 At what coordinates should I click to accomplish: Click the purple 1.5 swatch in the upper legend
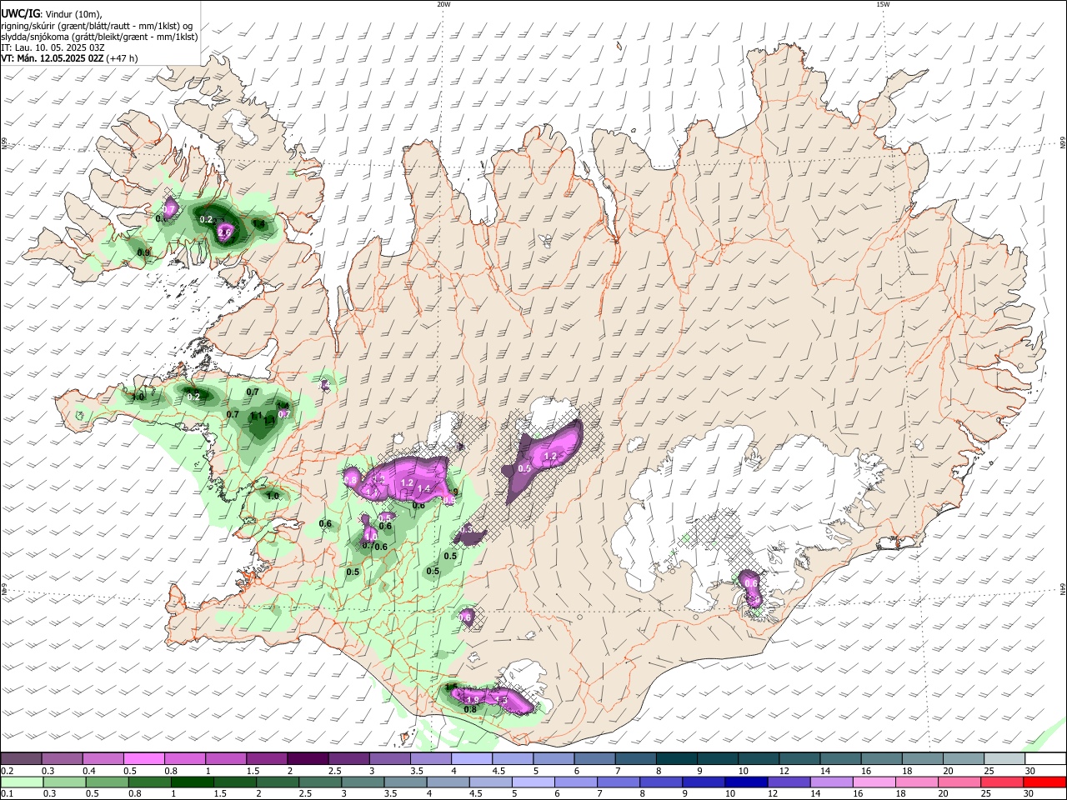tap(266, 759)
